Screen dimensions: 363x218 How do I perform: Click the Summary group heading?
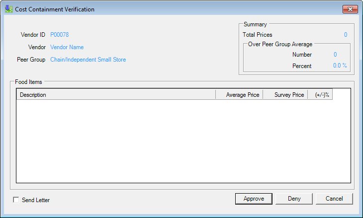click(255, 24)
